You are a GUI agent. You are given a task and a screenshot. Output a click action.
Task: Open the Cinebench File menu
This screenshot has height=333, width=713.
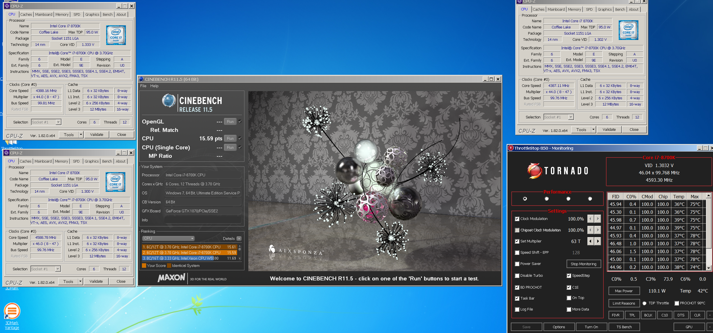(x=143, y=86)
